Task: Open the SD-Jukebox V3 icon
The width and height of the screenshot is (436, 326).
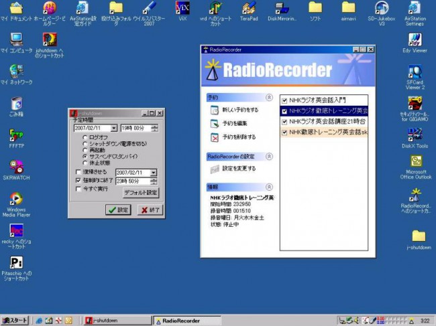Action: click(382, 8)
